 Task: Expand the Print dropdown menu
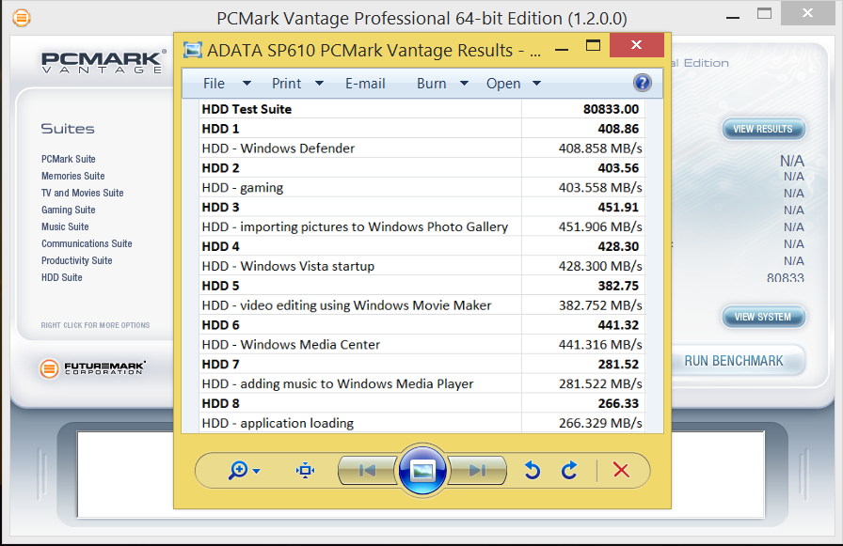pos(297,84)
